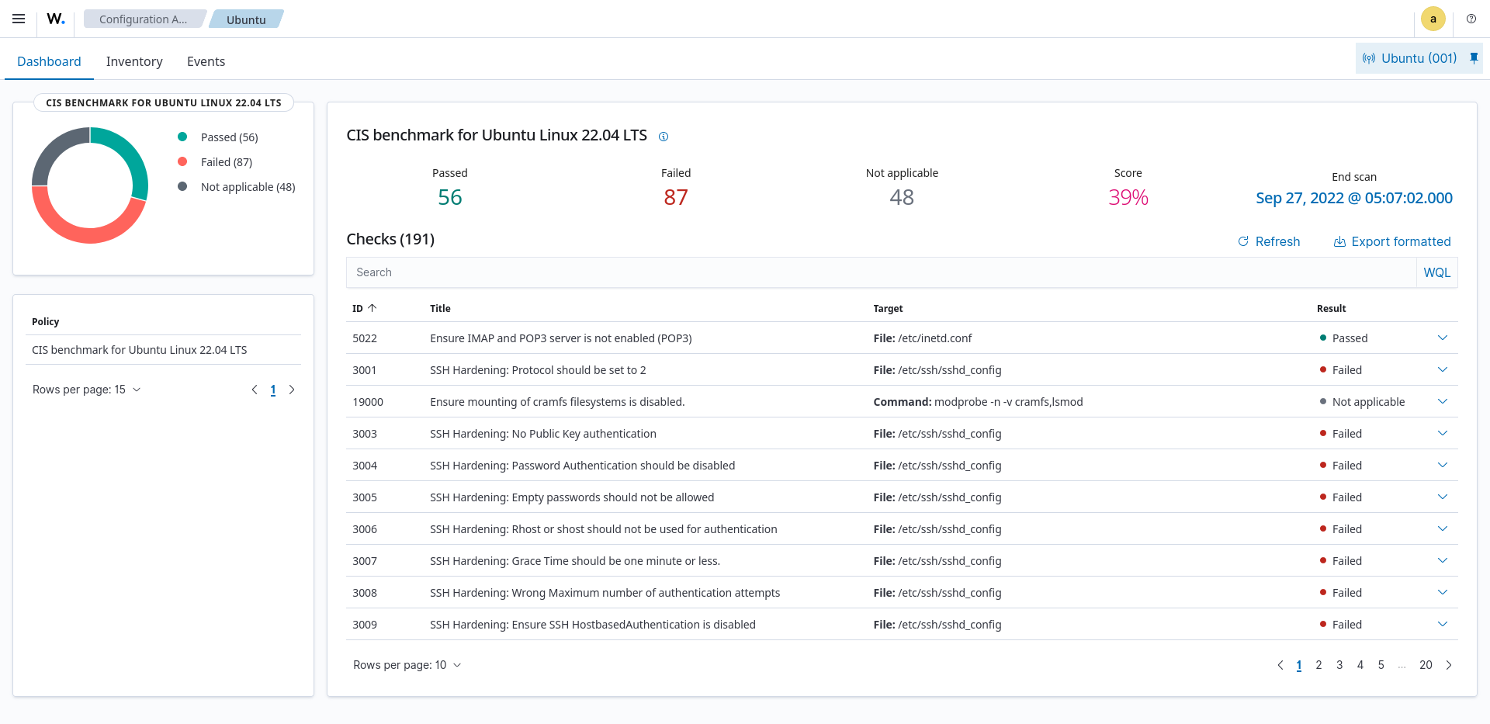This screenshot has width=1490, height=724.
Task: Expand details for check 3001 SSH Protocol
Action: pyautogui.click(x=1443, y=370)
